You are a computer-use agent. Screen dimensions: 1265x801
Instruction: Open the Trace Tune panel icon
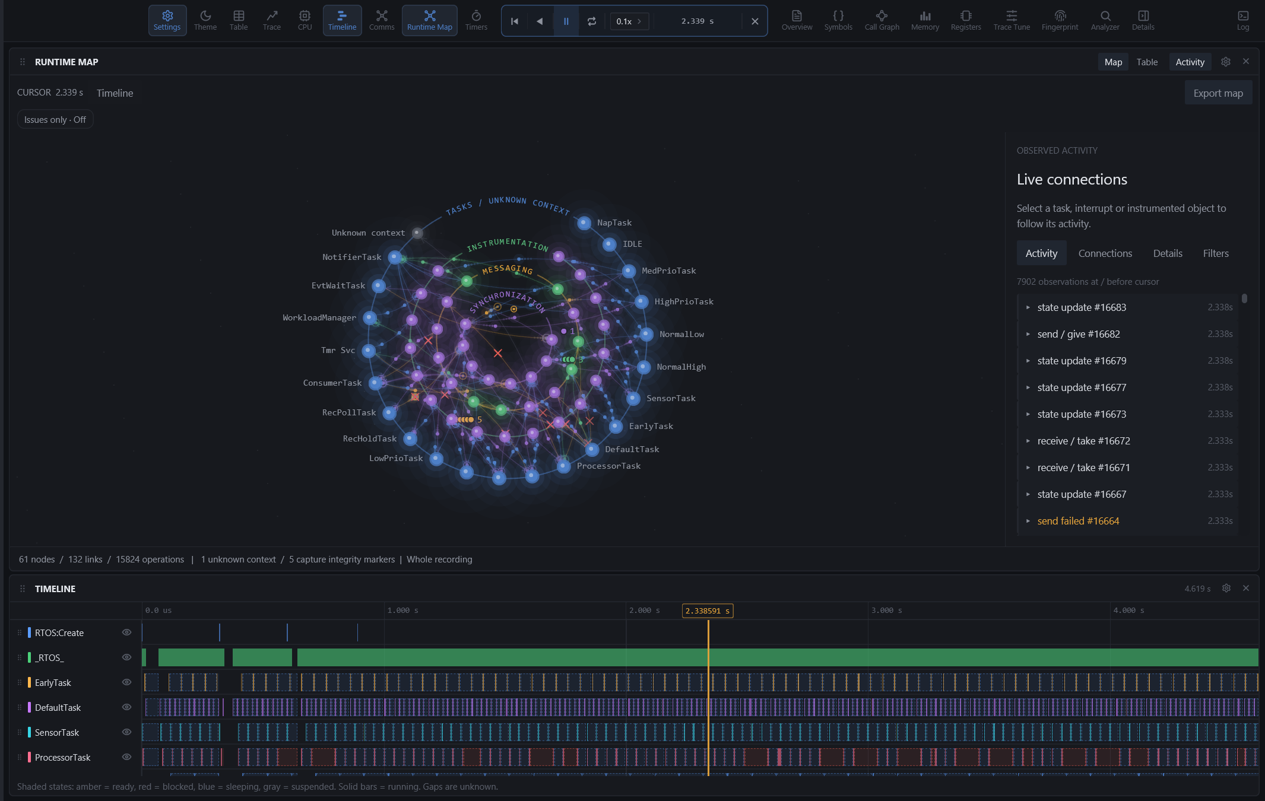click(x=1012, y=21)
